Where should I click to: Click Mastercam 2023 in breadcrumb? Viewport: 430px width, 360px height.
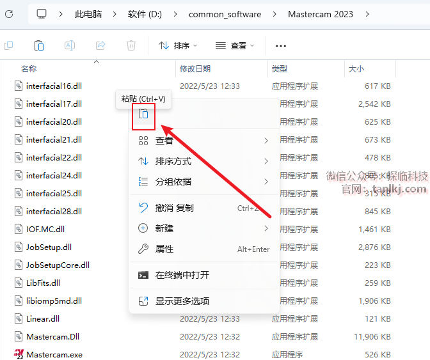point(321,14)
